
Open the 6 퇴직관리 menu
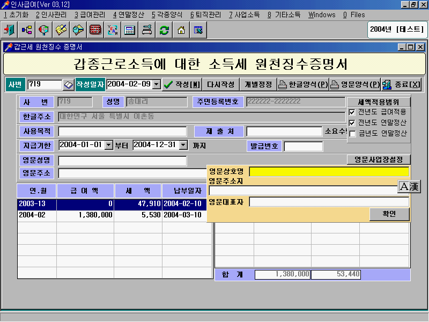coord(206,14)
